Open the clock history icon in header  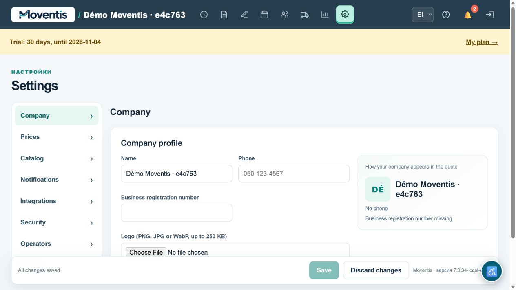(x=204, y=15)
